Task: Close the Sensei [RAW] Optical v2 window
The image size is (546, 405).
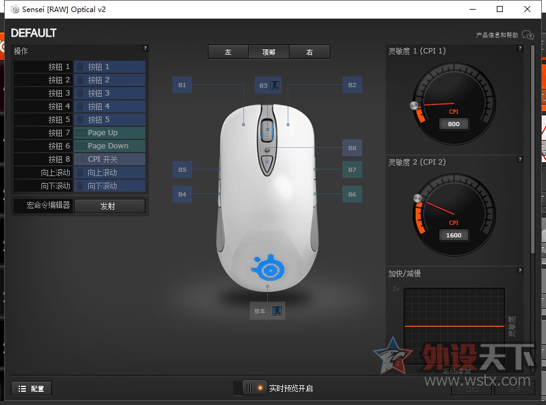Action: (527, 9)
